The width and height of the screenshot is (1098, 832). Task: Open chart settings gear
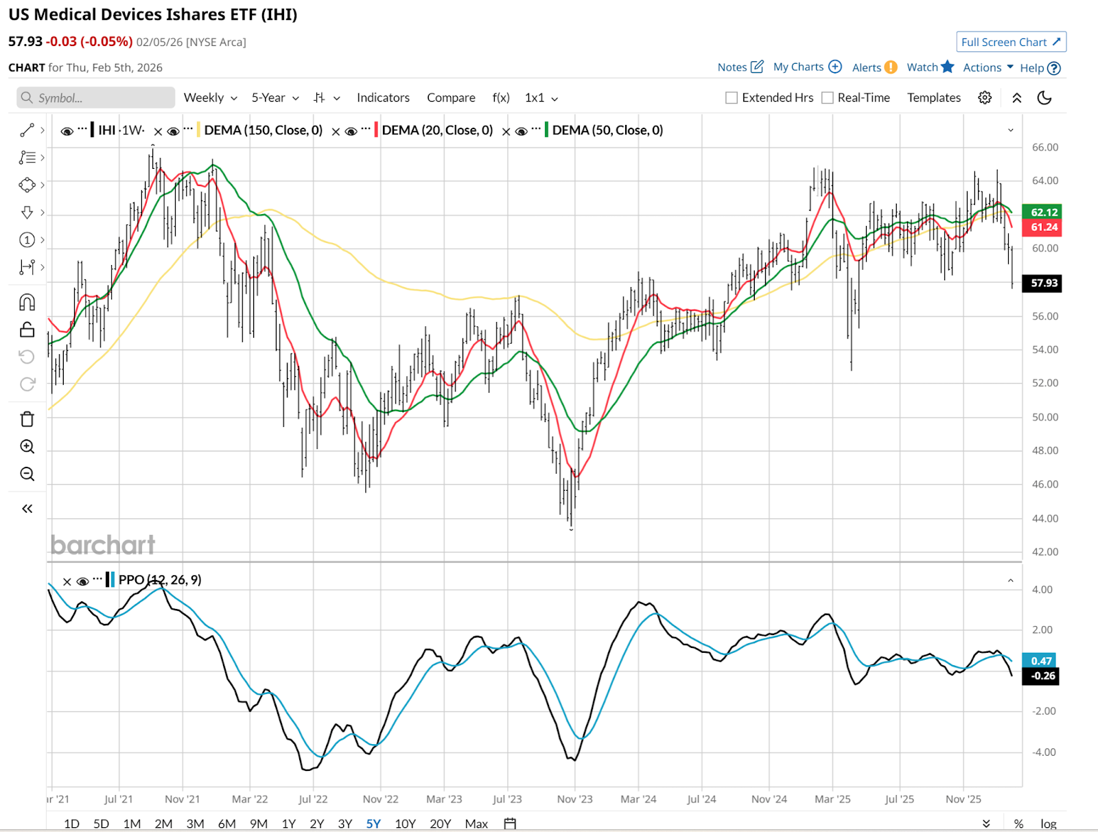(985, 97)
